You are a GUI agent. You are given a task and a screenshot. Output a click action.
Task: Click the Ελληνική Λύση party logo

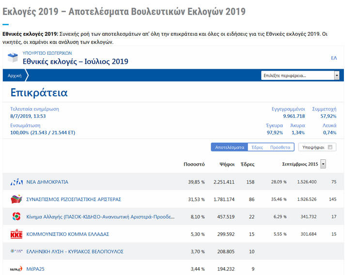[x=16, y=251]
